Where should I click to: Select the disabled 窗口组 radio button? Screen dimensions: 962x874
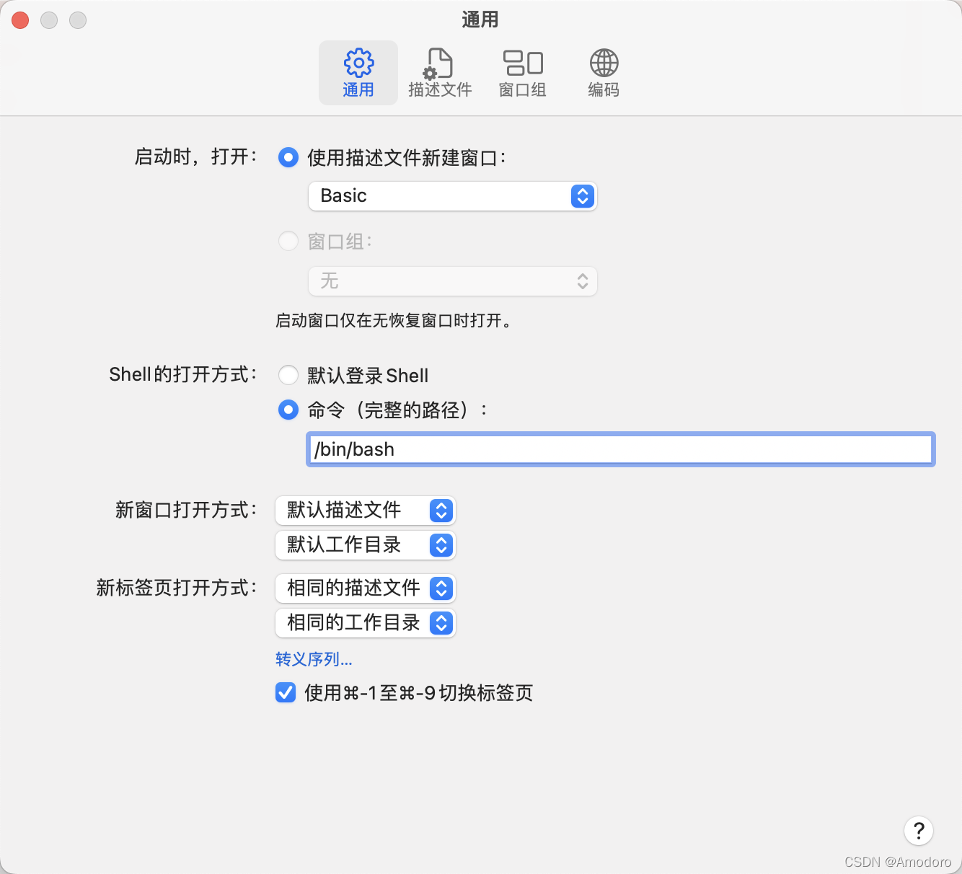tap(288, 241)
